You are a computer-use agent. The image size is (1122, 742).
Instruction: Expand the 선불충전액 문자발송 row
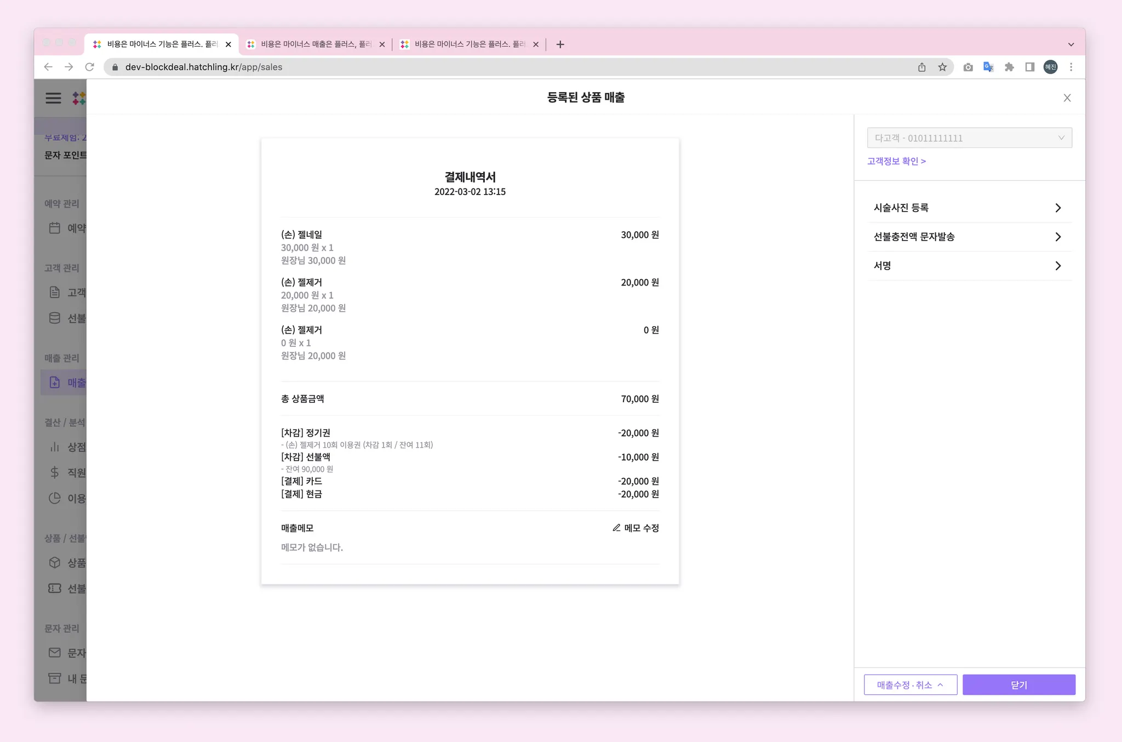click(x=969, y=237)
